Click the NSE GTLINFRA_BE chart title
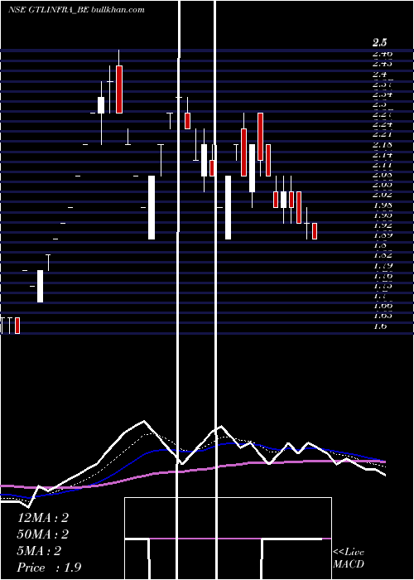414x580 pixels. [48, 10]
